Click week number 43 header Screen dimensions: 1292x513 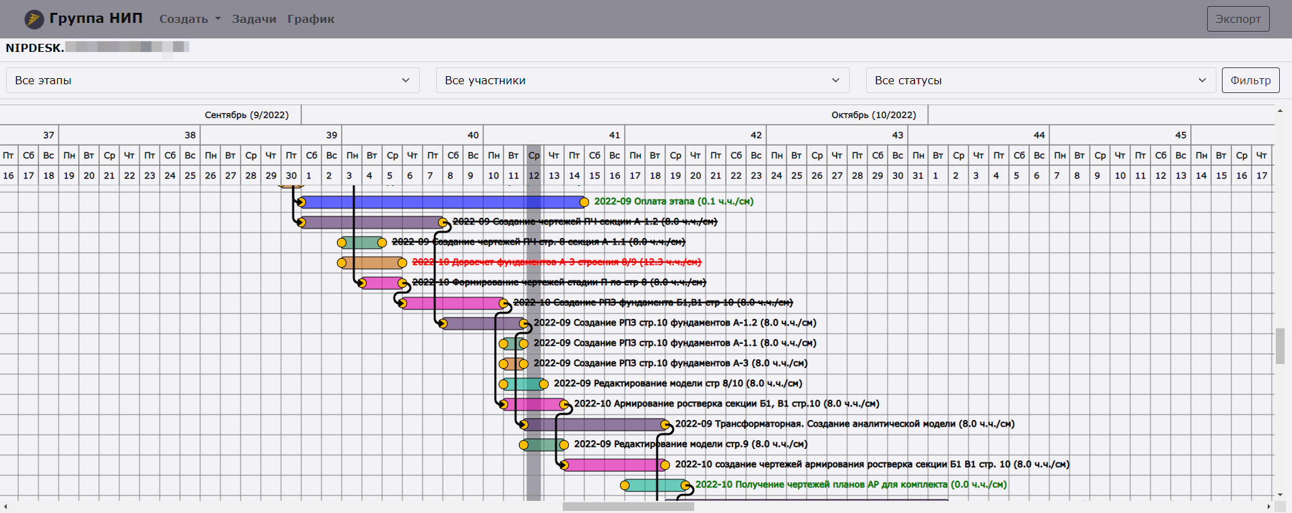click(898, 135)
